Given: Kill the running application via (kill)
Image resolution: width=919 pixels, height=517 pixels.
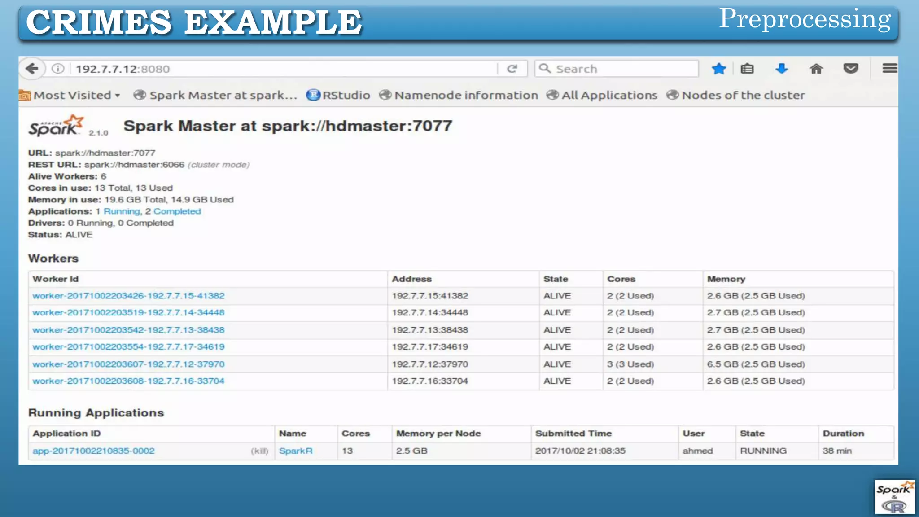Looking at the screenshot, I should coord(259,451).
